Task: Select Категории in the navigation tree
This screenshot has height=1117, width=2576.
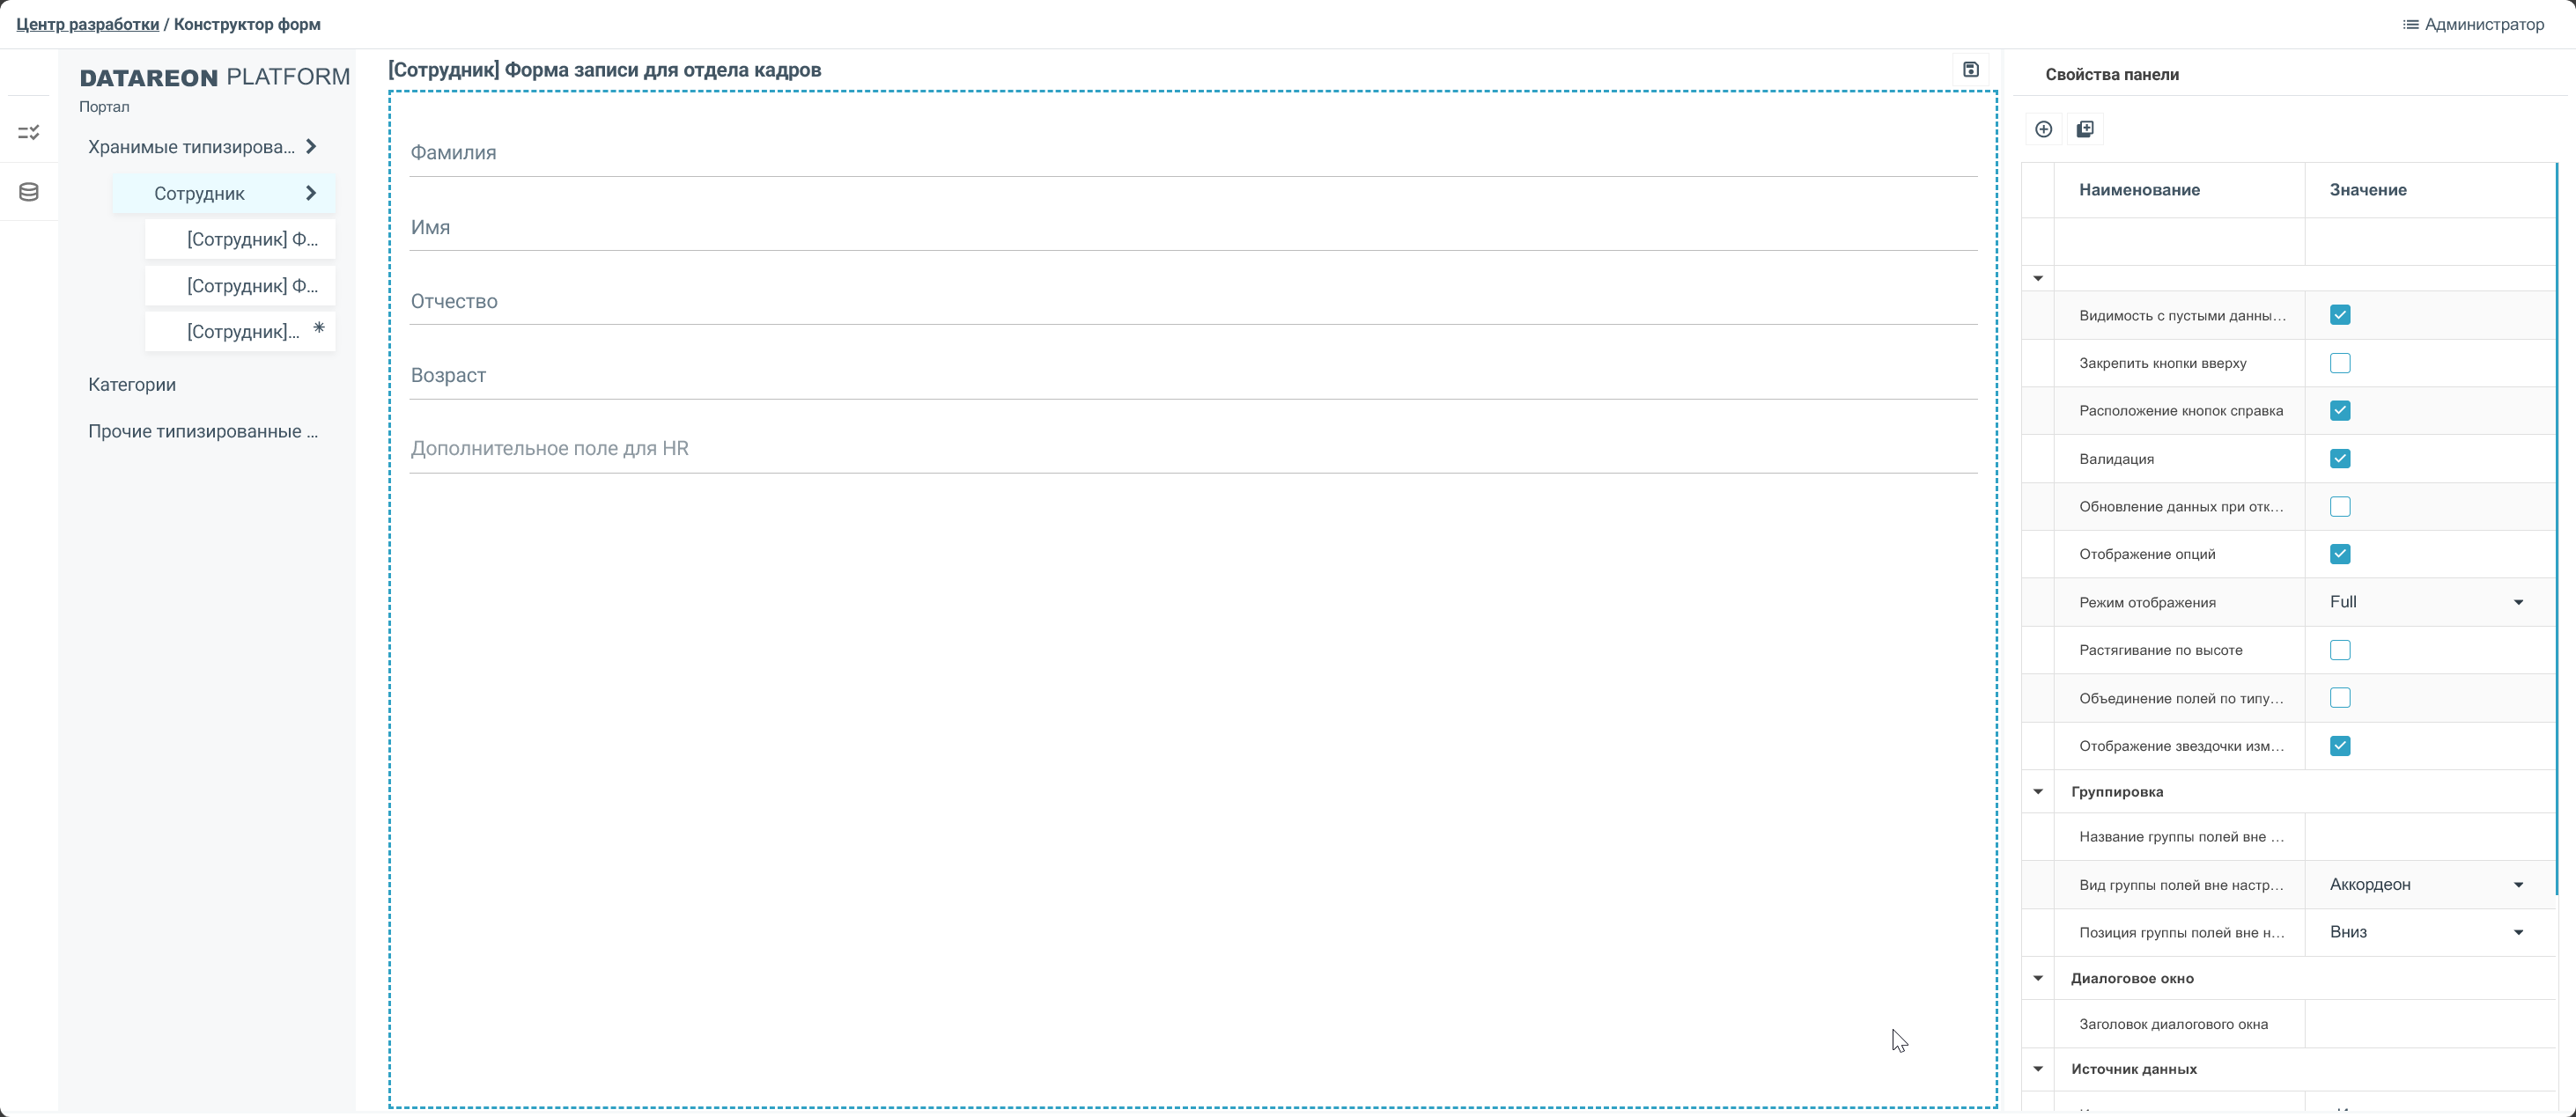Action: [x=132, y=385]
